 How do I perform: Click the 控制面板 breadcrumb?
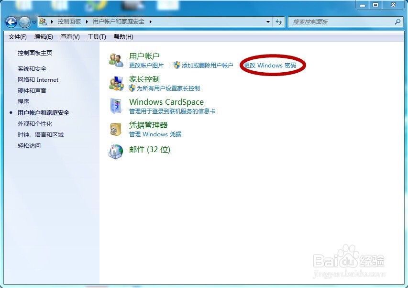click(69, 22)
